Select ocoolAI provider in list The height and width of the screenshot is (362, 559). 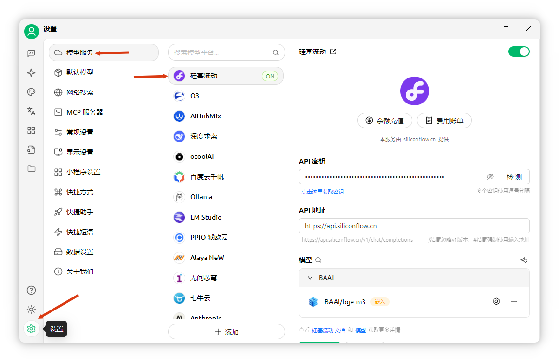(x=226, y=156)
